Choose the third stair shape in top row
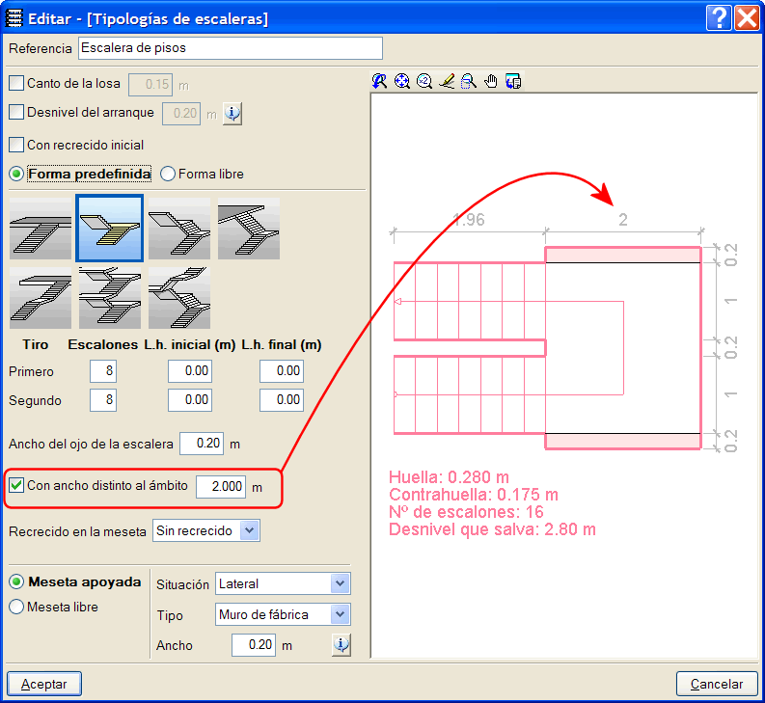This screenshot has width=765, height=703. pyautogui.click(x=179, y=229)
